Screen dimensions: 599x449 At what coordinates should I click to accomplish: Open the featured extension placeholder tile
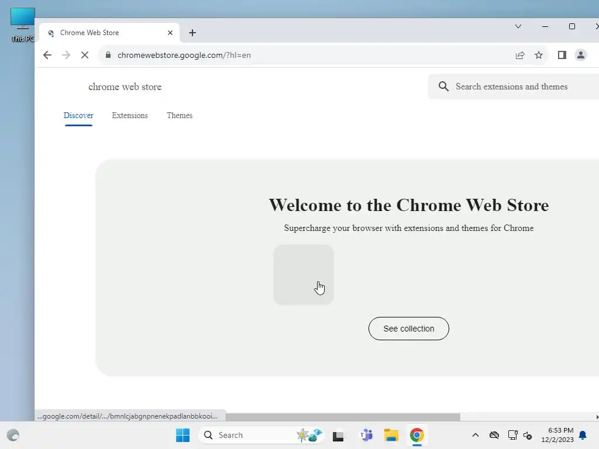click(304, 275)
